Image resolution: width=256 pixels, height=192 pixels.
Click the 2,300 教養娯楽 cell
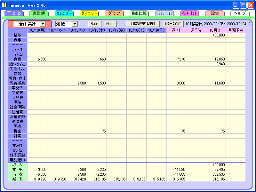click(77, 83)
